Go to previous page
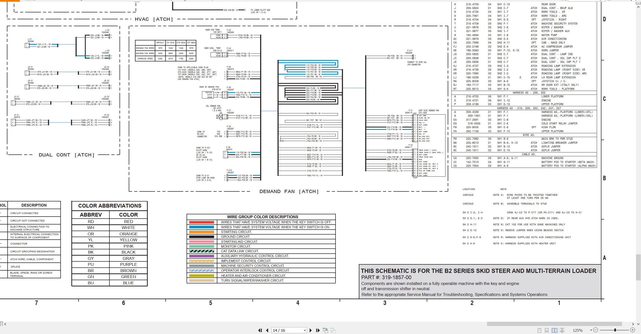This screenshot has width=641, height=334. tap(267, 330)
